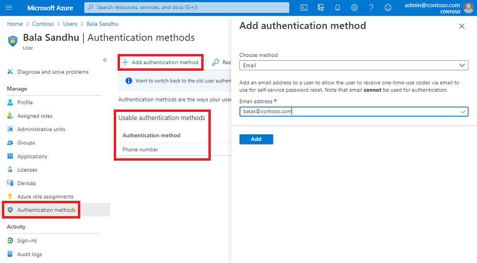477x263 pixels.
Task: Open the hamburger portal menu
Action: pos(9,8)
